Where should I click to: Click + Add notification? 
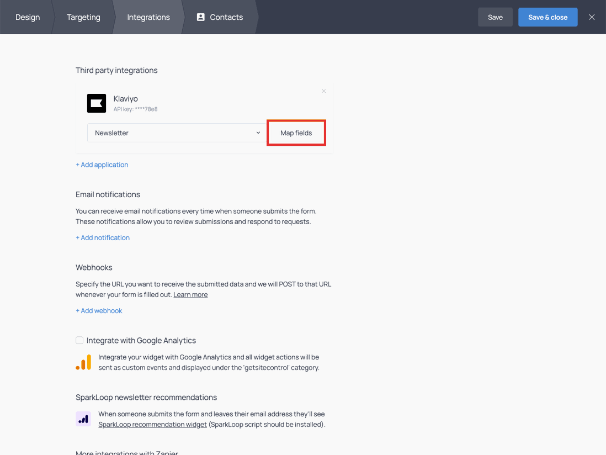click(x=103, y=237)
